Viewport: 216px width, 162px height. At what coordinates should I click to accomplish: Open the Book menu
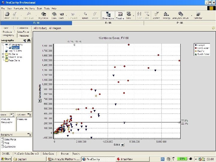click(39, 8)
